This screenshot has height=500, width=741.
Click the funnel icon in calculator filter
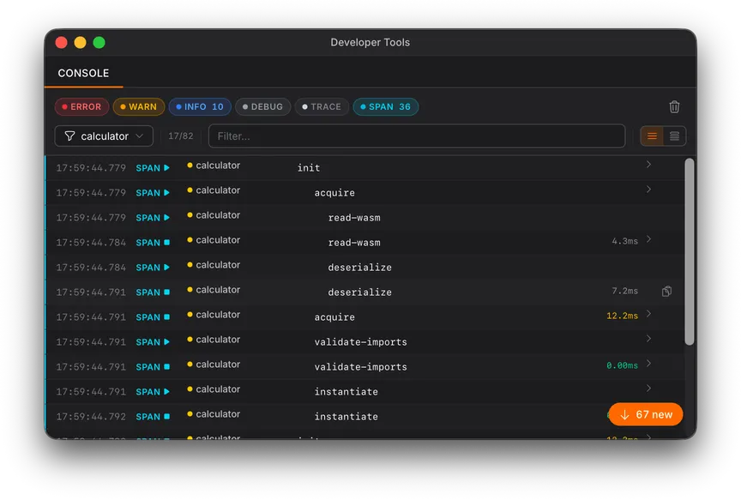click(69, 136)
